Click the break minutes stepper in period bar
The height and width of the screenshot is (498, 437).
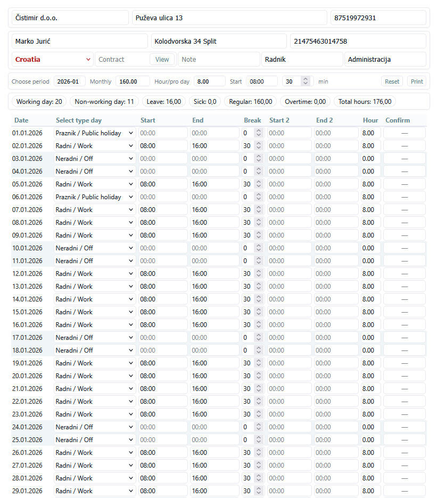(306, 81)
